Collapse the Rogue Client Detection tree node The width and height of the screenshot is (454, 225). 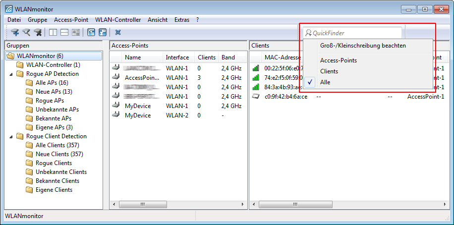pos(11,136)
